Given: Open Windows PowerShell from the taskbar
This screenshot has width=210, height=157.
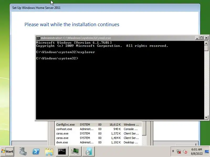Looking at the screenshot, I should 36,152.
